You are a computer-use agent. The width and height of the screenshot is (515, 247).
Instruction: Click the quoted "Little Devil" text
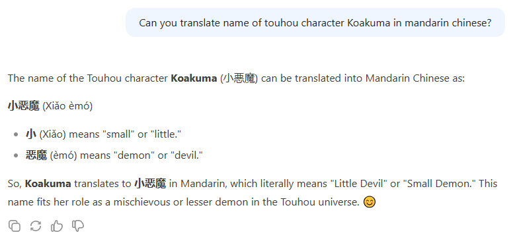(359, 184)
